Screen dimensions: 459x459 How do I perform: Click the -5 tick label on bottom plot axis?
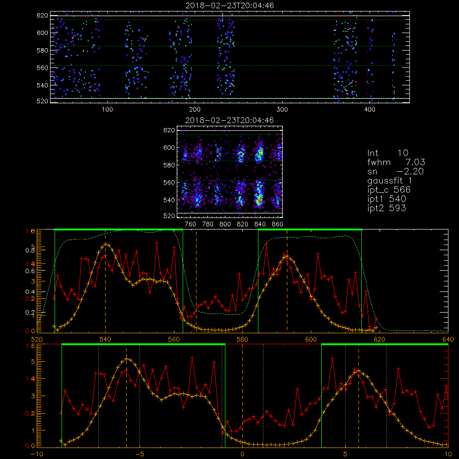(x=140, y=454)
